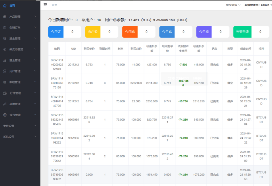Expand the 创新订单 chevron
The image size is (272, 186).
tap(35, 27)
